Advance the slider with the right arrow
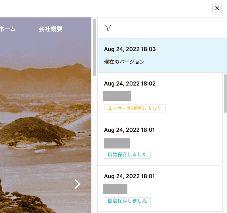Viewport: 227px width, 213px height. pos(77,184)
